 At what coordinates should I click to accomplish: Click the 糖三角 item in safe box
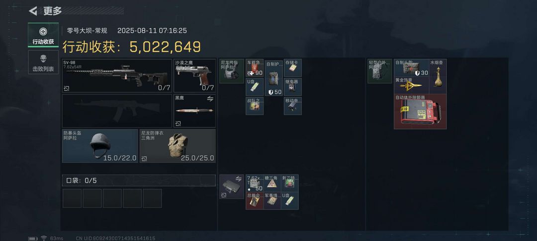click(272, 183)
